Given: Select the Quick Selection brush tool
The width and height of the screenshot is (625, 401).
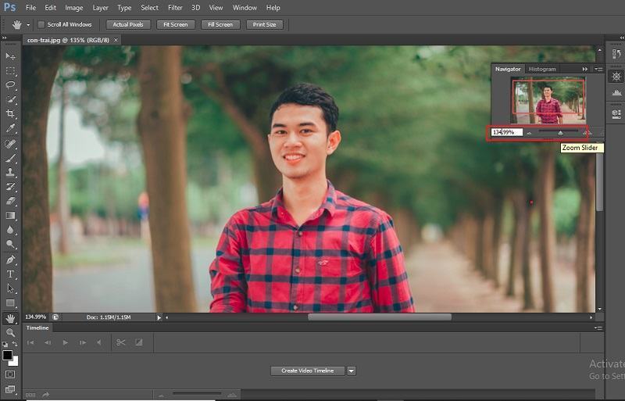Looking at the screenshot, I should 10,99.
